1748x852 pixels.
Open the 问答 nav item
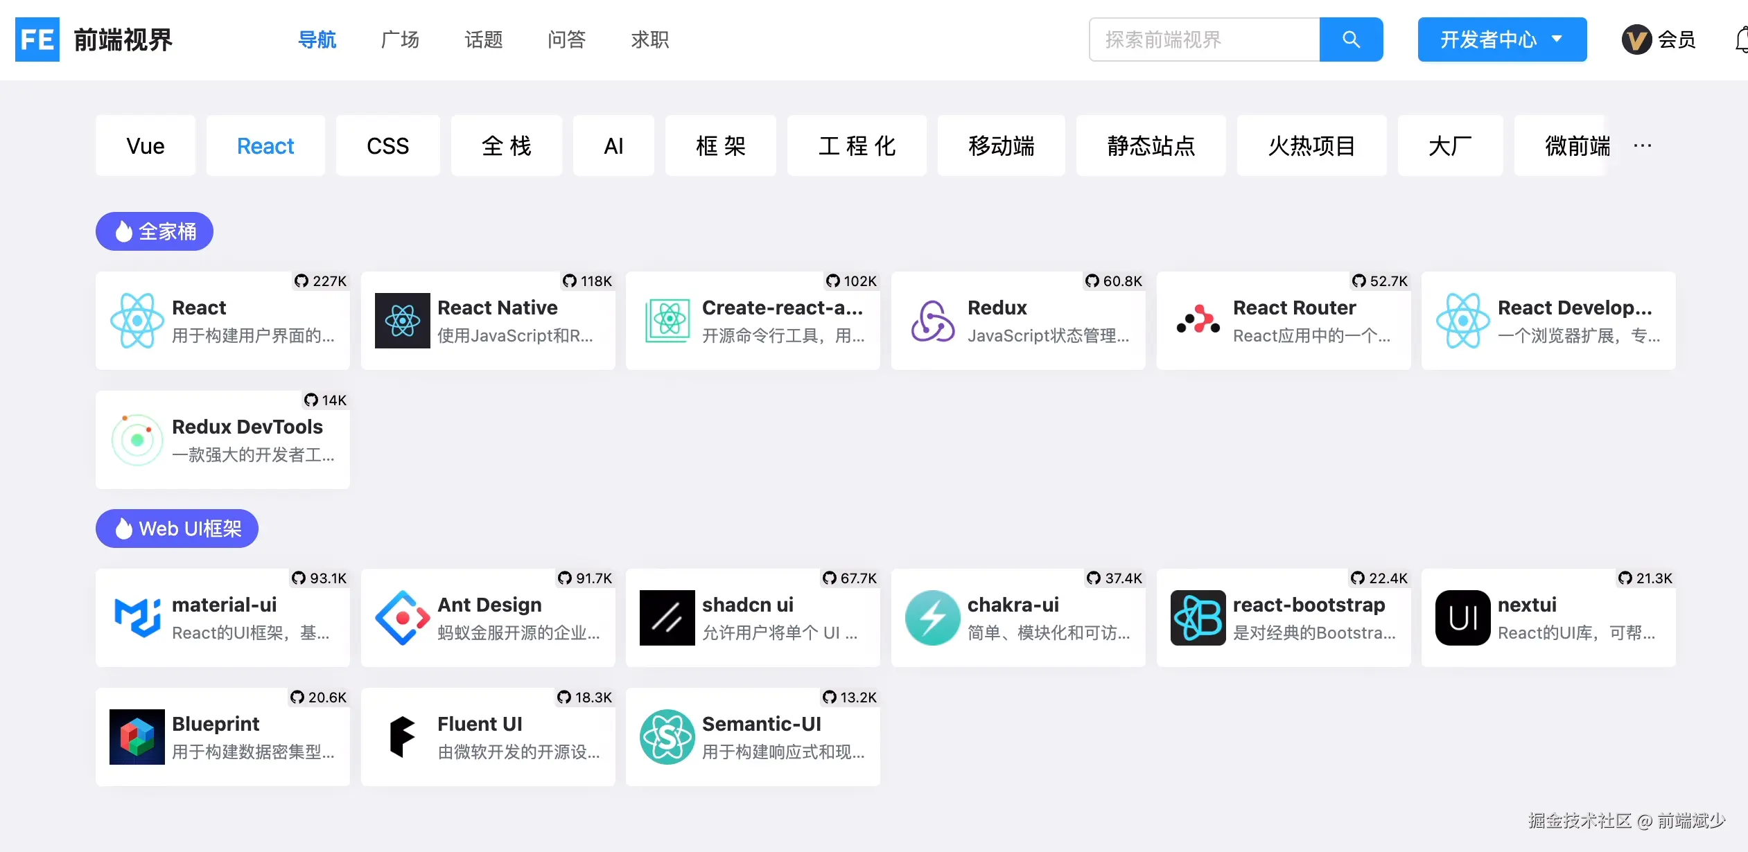tap(566, 39)
